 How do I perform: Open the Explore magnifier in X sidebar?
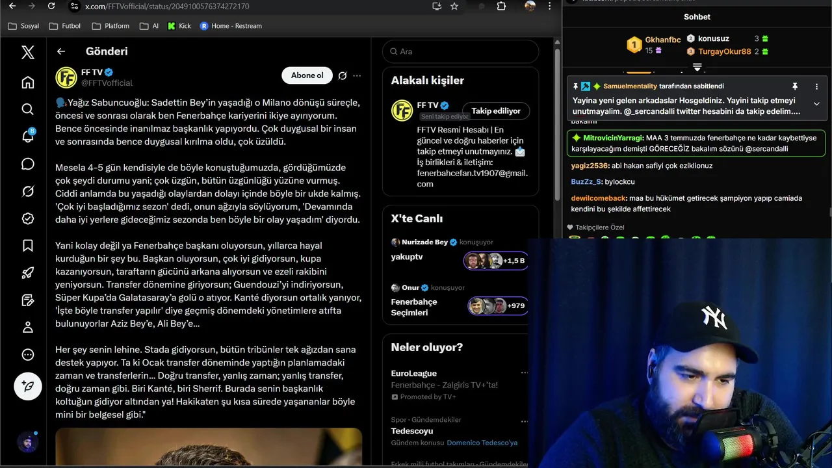click(x=27, y=109)
